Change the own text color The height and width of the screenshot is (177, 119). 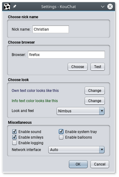pyautogui.click(x=95, y=91)
